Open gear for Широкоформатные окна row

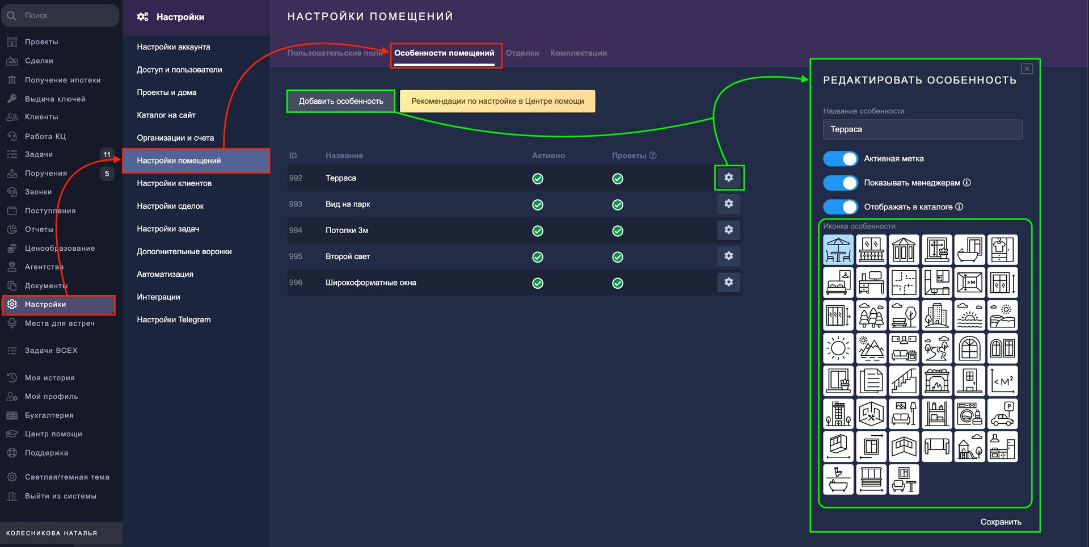(729, 282)
